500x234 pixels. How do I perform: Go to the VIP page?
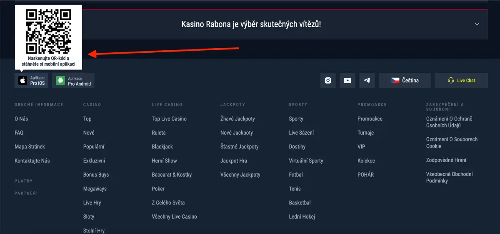click(x=361, y=147)
